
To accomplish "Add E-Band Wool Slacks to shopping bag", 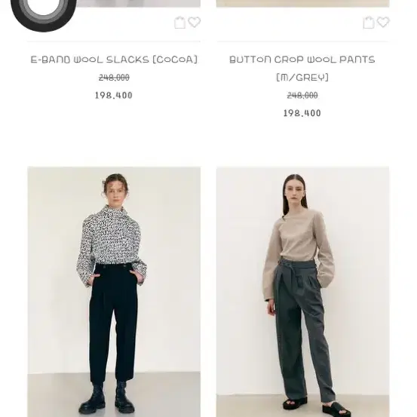I will [179, 23].
